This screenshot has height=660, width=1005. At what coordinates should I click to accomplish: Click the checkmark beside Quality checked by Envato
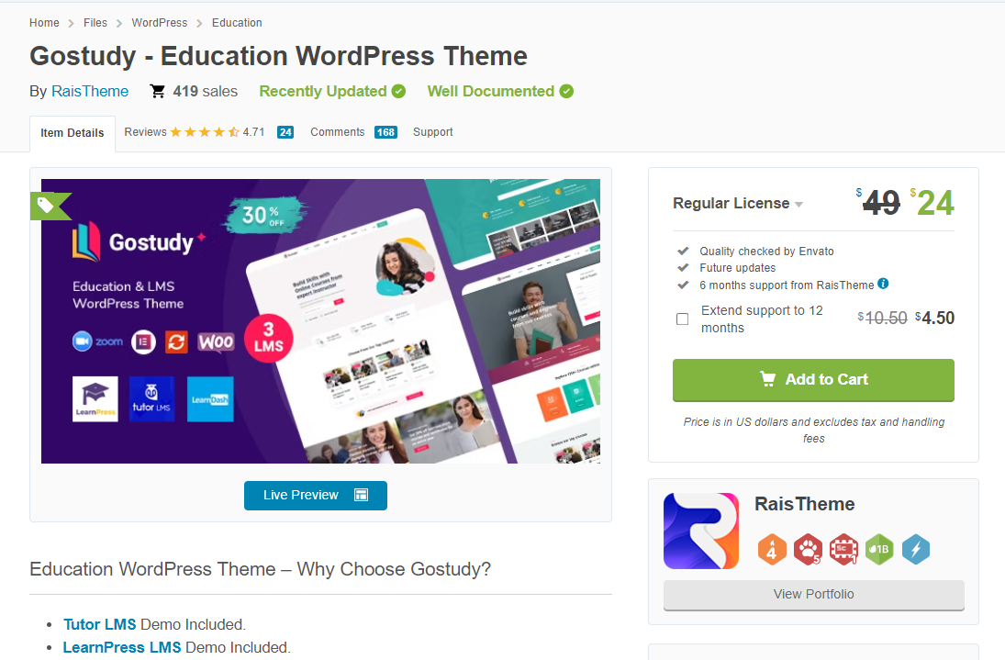click(683, 251)
